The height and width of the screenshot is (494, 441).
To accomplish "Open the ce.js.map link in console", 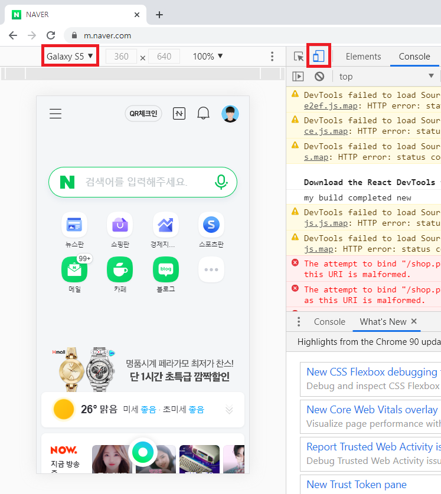I will [326, 131].
